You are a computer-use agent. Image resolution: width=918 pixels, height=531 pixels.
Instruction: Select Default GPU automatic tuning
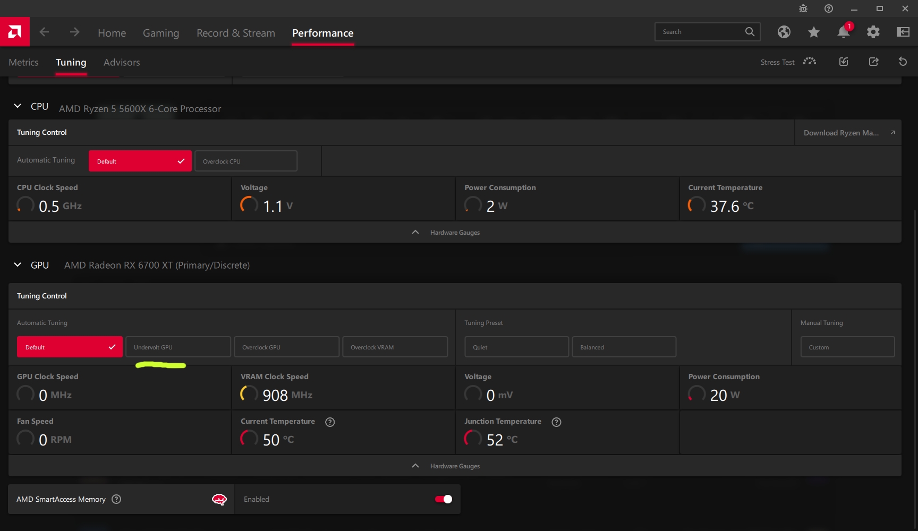point(70,347)
